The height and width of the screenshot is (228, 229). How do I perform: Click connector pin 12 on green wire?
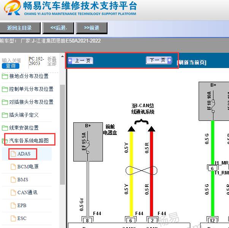tap(212, 220)
